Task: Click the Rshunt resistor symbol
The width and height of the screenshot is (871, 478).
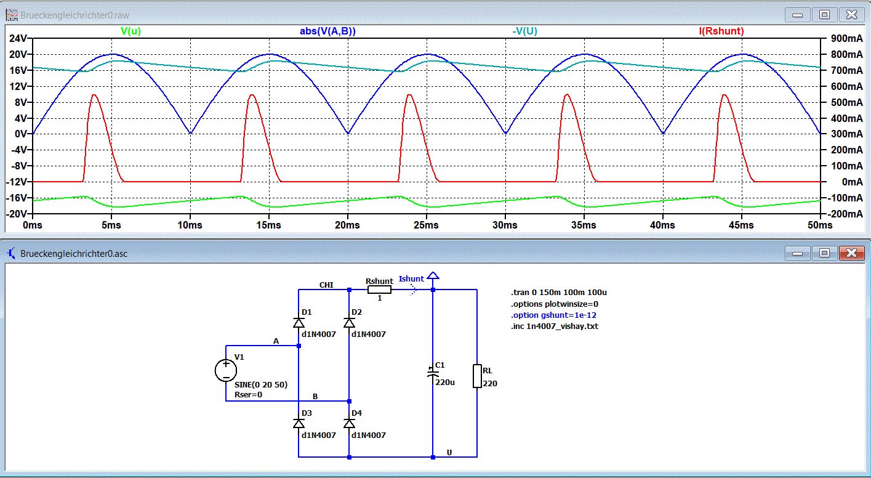Action: tap(380, 290)
